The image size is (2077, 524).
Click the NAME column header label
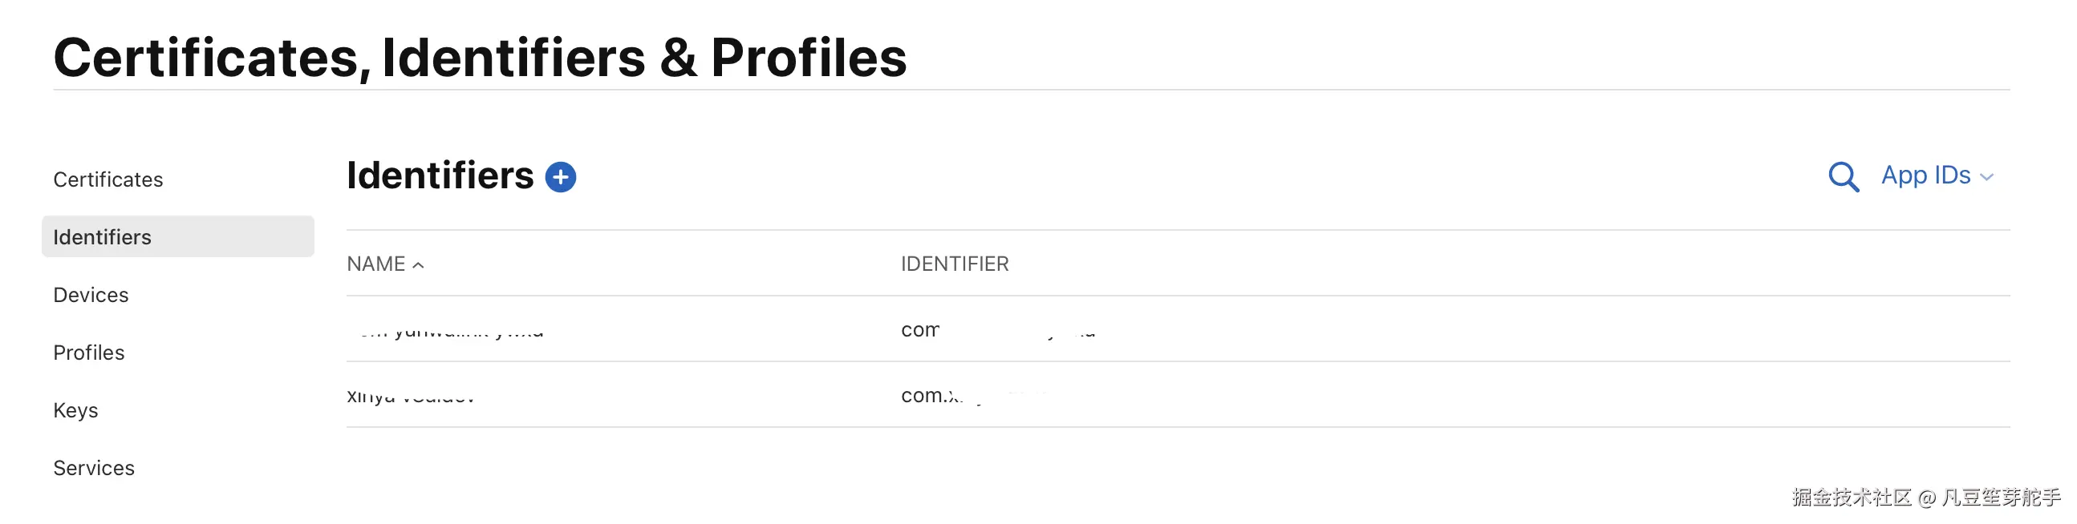pos(375,264)
